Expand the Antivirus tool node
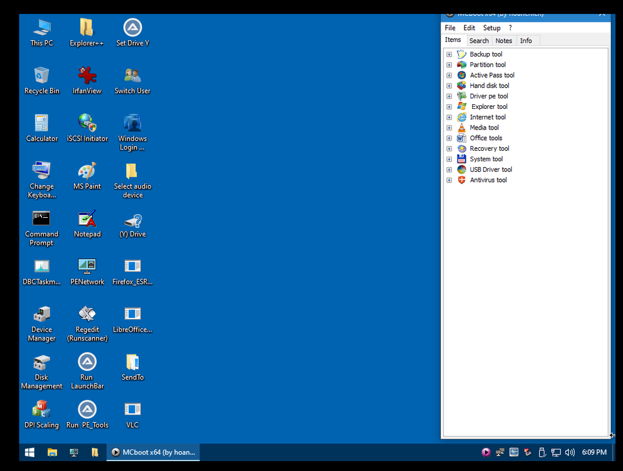The width and height of the screenshot is (623, 471). [x=449, y=180]
